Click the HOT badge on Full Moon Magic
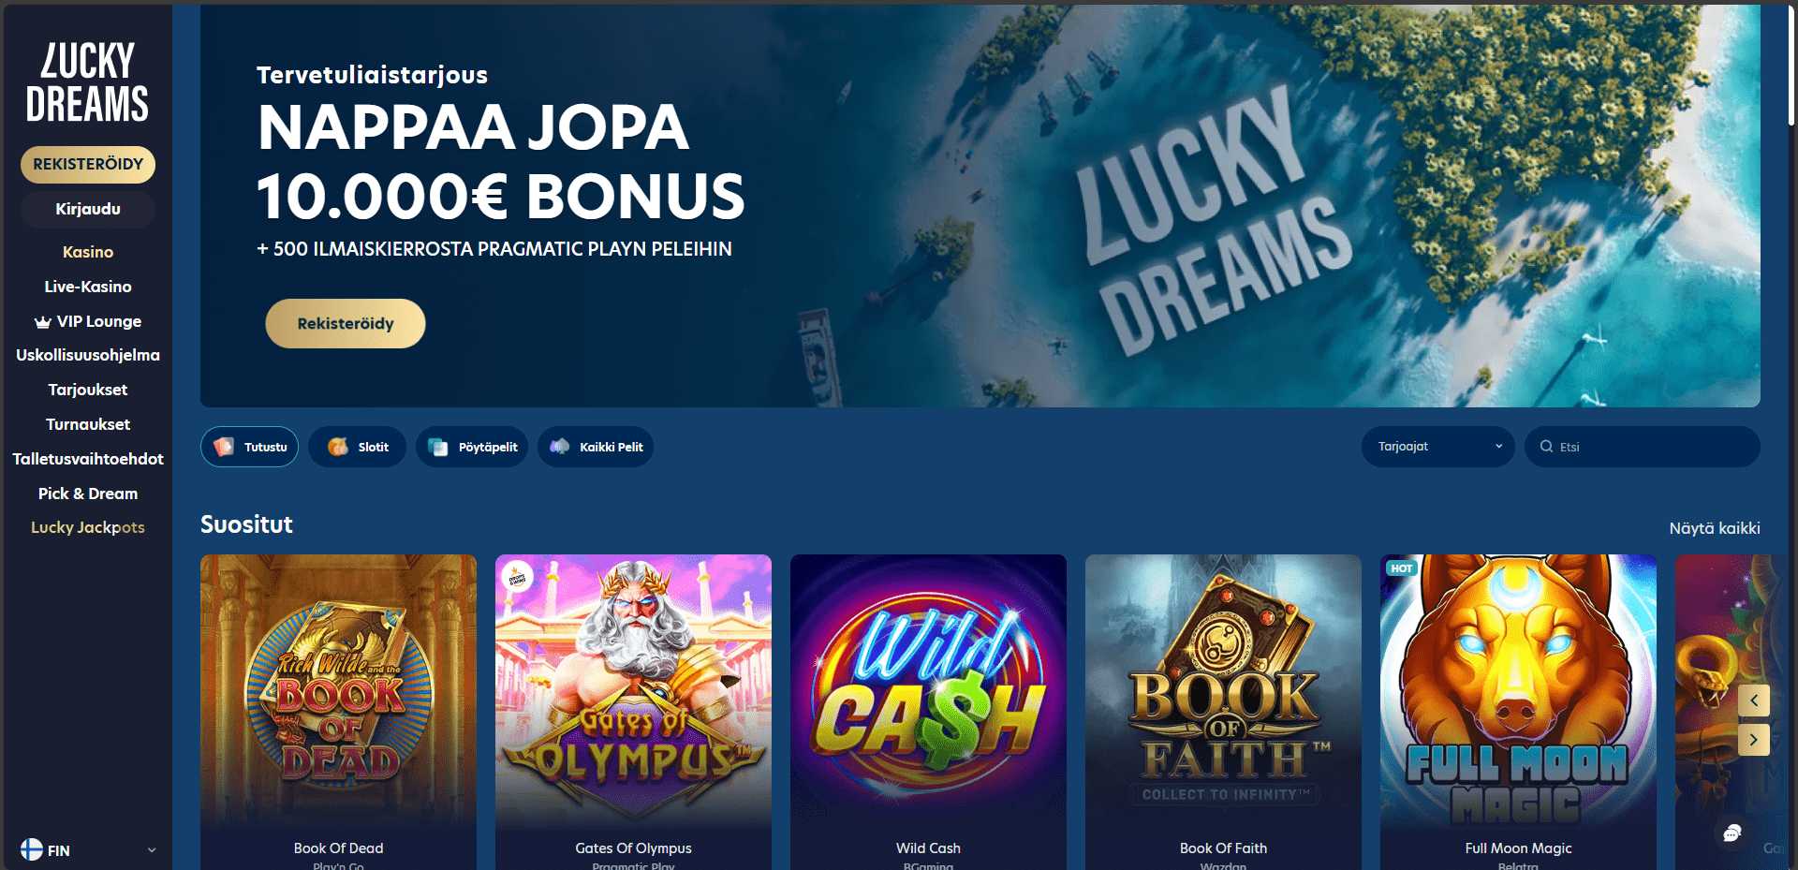The image size is (1798, 870). pyautogui.click(x=1401, y=568)
